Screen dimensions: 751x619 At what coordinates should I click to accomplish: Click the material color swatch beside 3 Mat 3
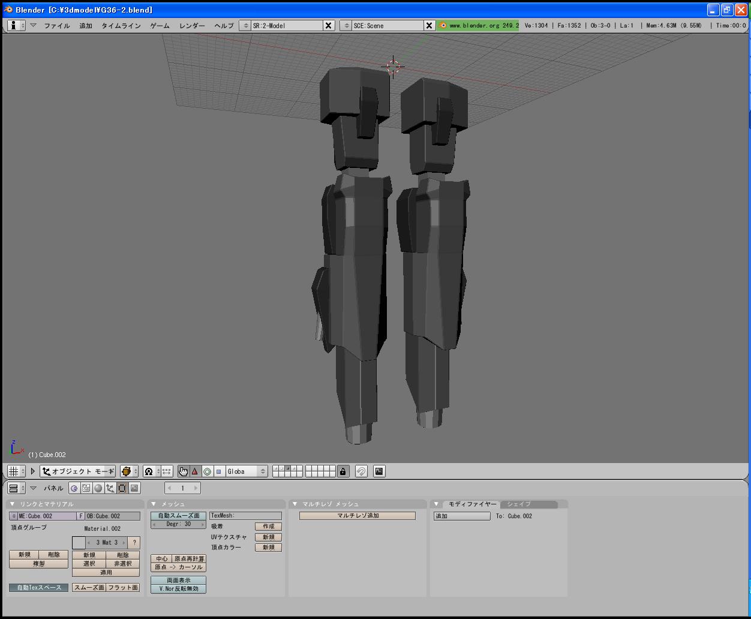click(x=79, y=543)
